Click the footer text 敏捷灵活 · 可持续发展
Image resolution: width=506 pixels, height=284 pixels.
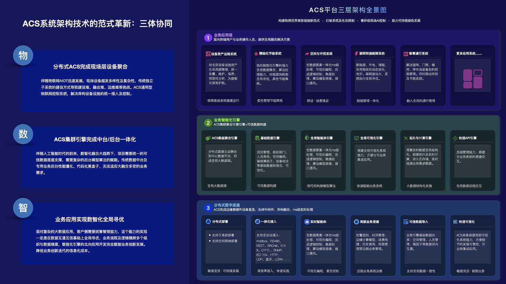pos(223,271)
